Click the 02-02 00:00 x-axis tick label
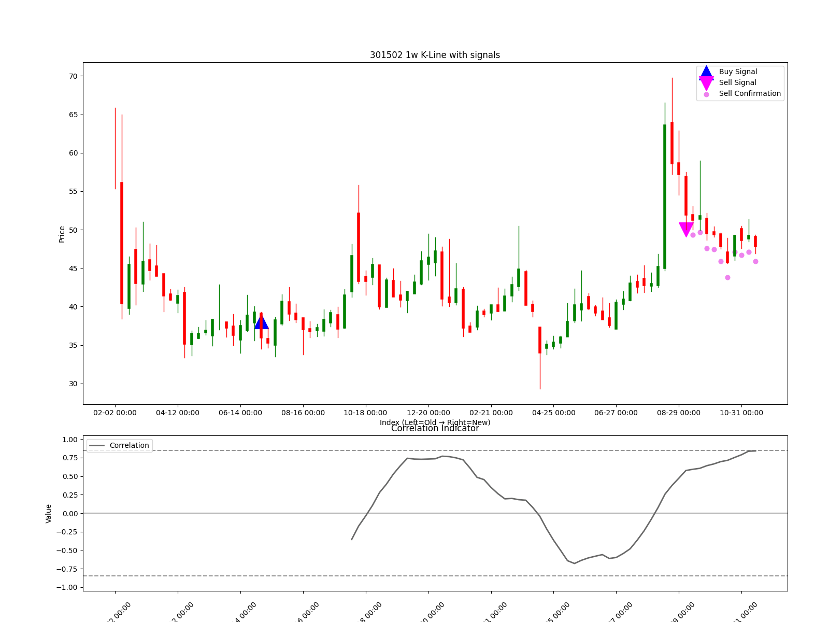Screen dimensions: 829x622 point(115,413)
